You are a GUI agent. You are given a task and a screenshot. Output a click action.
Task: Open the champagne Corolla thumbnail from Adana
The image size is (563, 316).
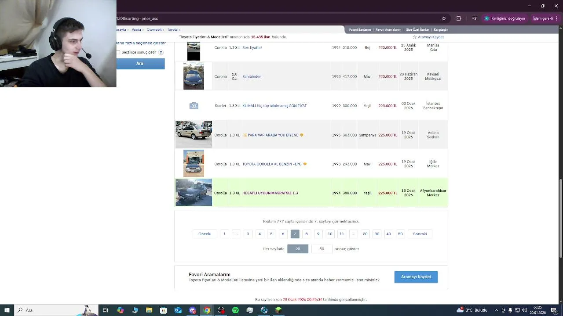point(194,134)
